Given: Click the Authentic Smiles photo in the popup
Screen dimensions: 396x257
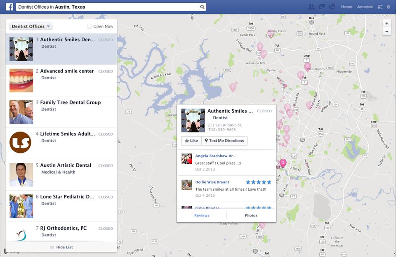Looking at the screenshot, I should pos(193,120).
